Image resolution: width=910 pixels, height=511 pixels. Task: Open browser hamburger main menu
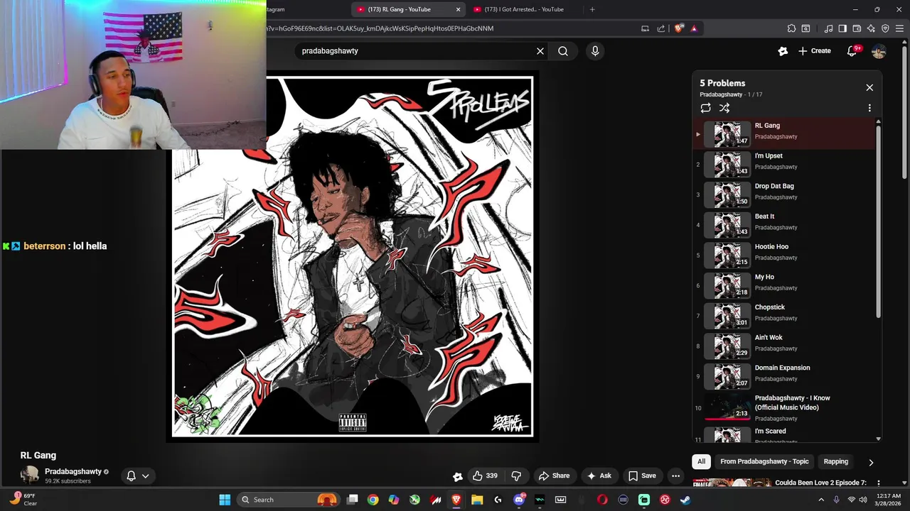tap(899, 28)
